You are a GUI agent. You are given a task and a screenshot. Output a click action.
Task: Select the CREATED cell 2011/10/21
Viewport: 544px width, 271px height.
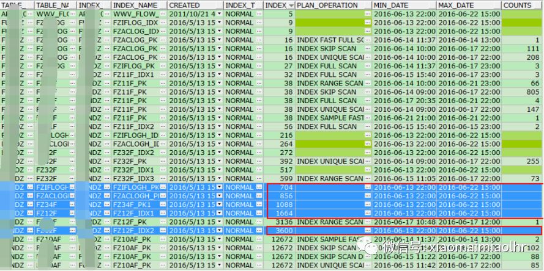[195, 14]
